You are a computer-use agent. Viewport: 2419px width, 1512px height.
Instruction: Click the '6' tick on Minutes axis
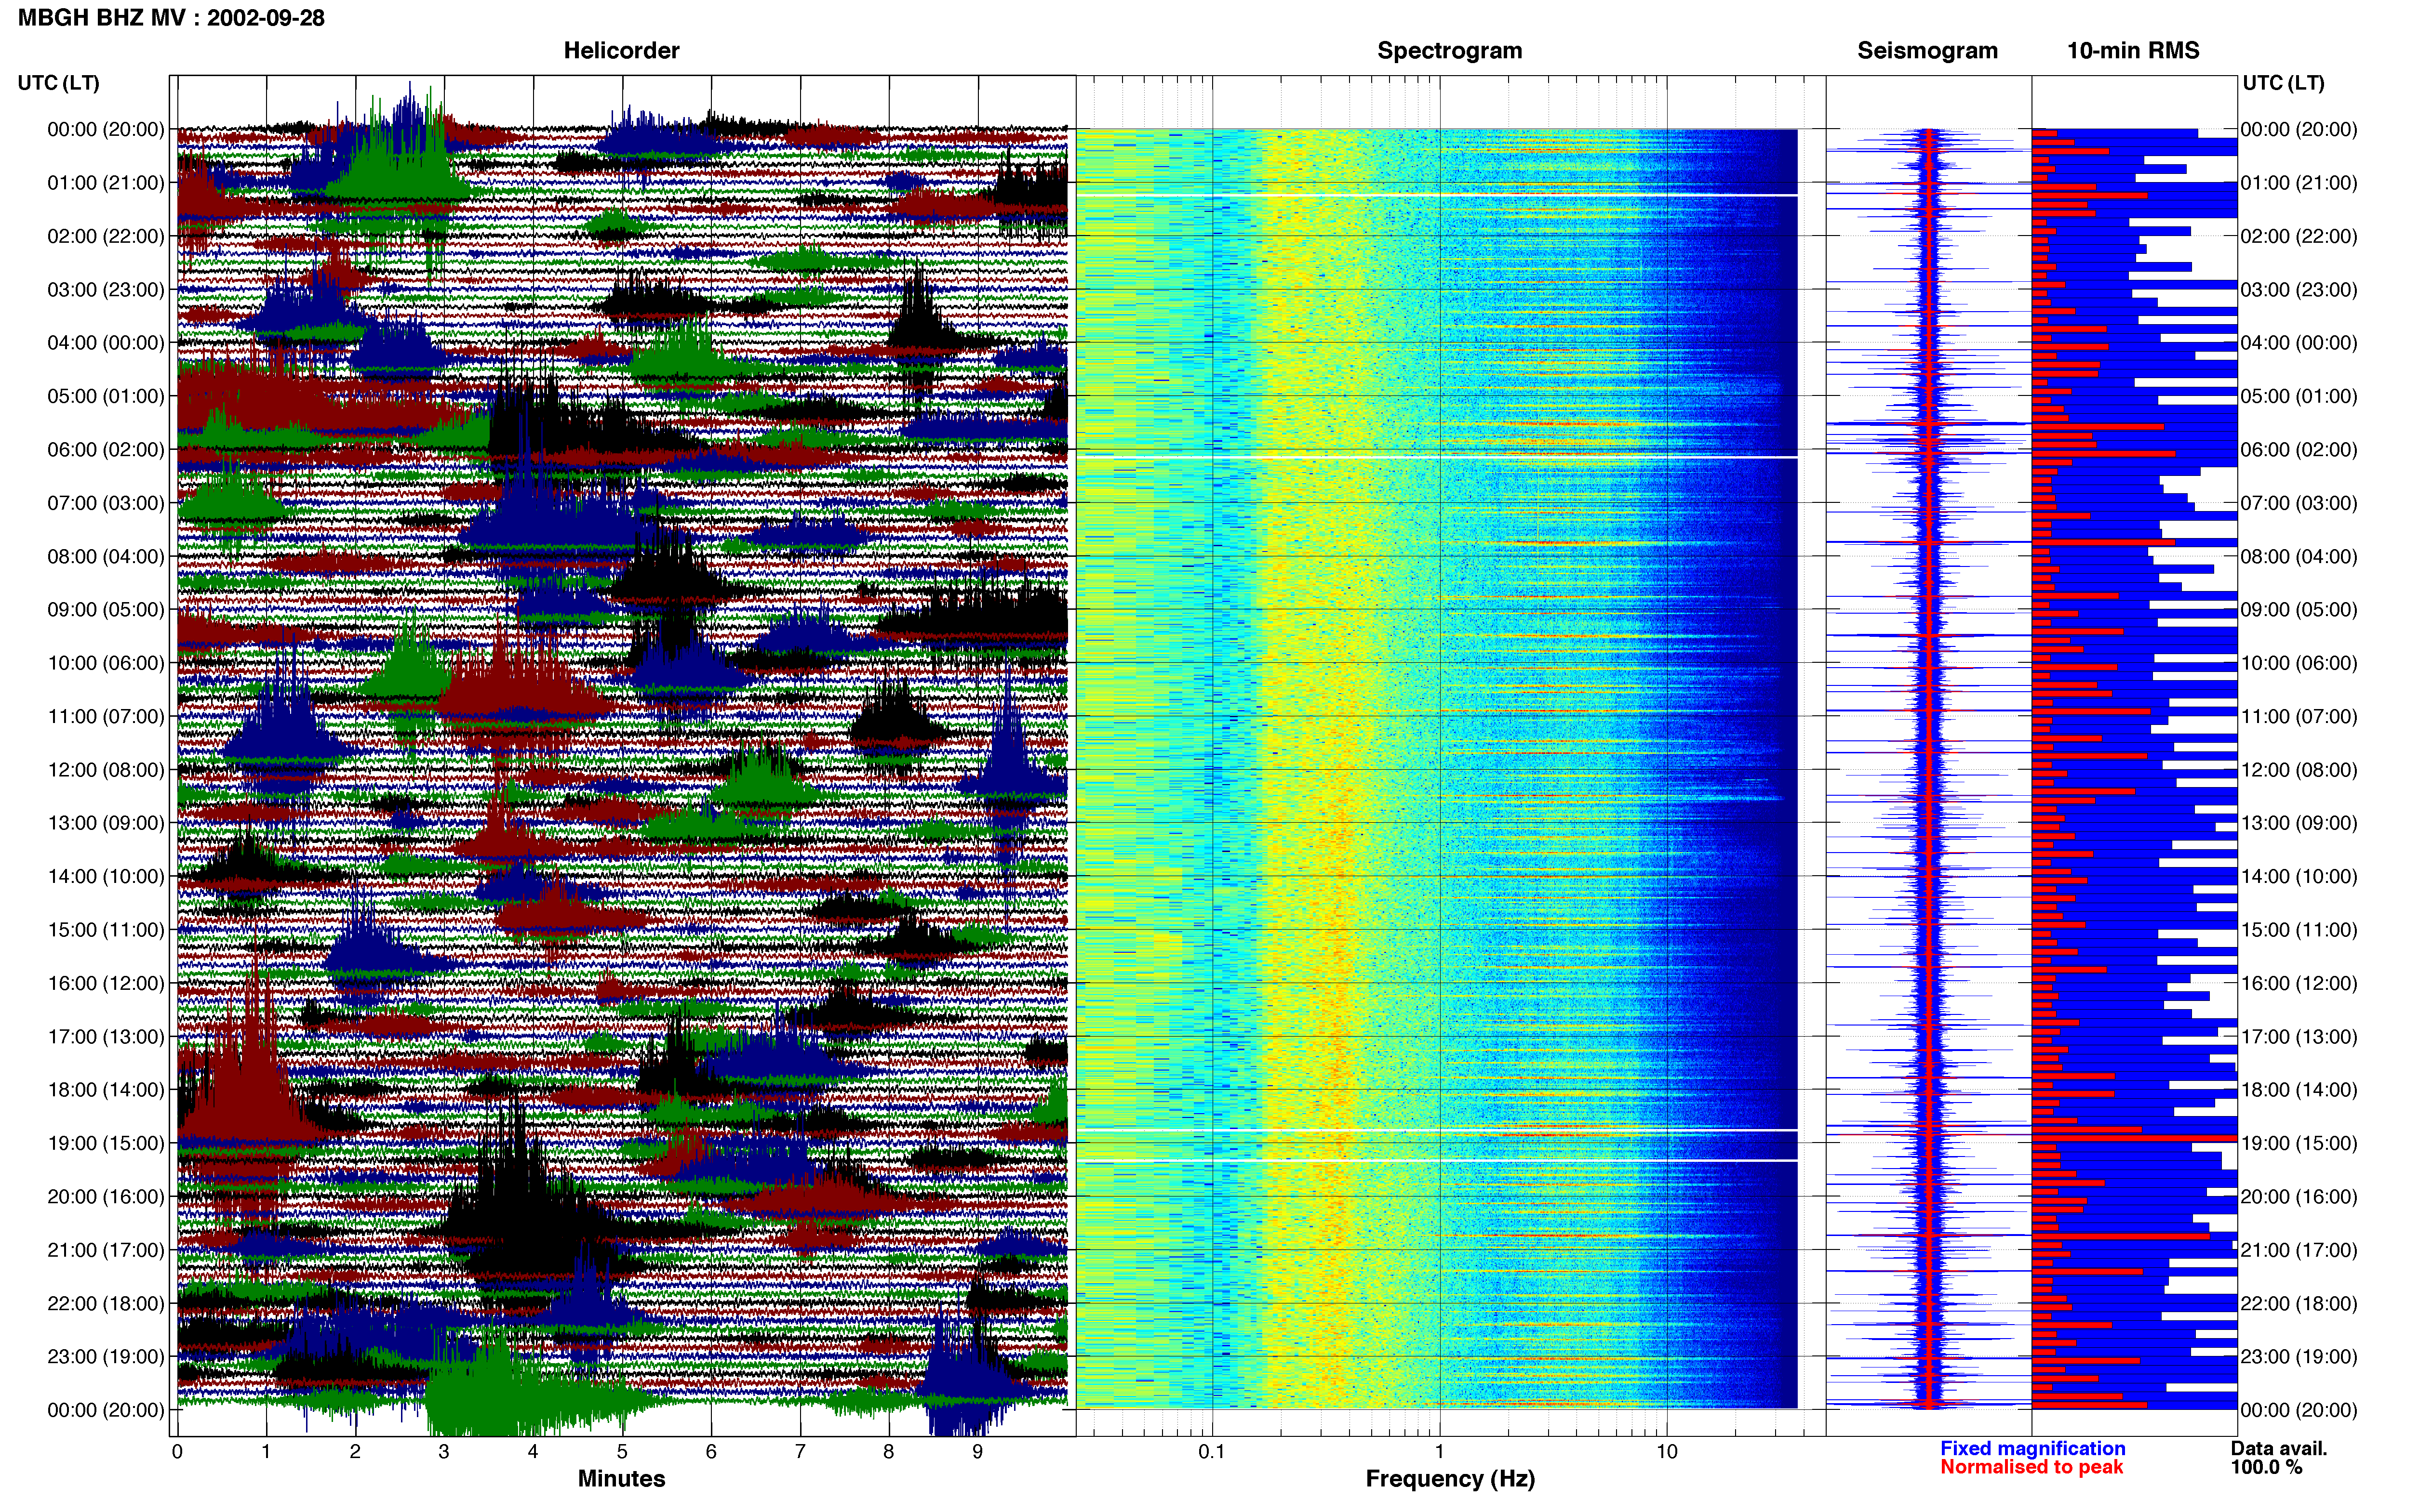pos(711,1452)
